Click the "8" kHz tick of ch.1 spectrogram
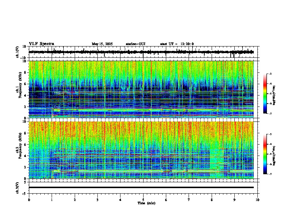The image size is (290, 224). tap(26, 72)
